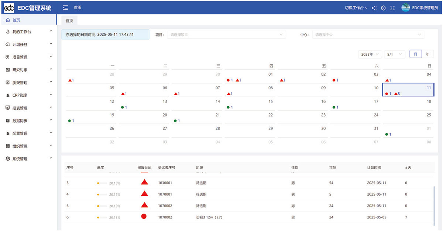443x231 pixels.
Task: Select the 首页 tab above the content
Action: 69,21
